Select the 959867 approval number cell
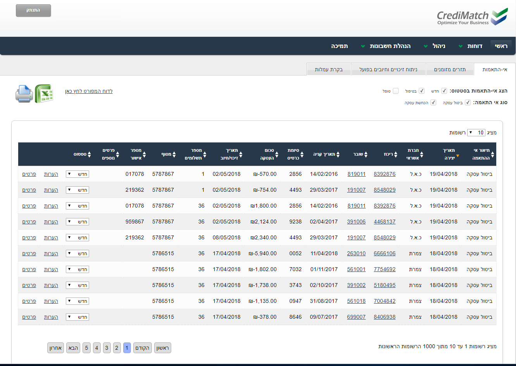 tap(135, 222)
